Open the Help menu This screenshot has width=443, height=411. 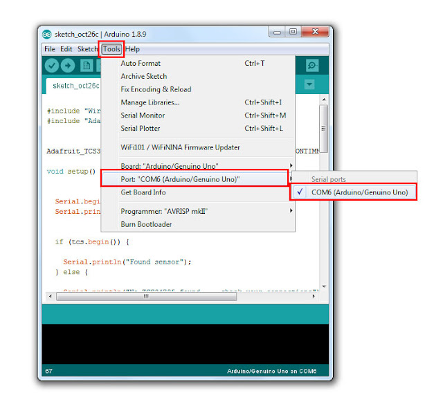132,49
